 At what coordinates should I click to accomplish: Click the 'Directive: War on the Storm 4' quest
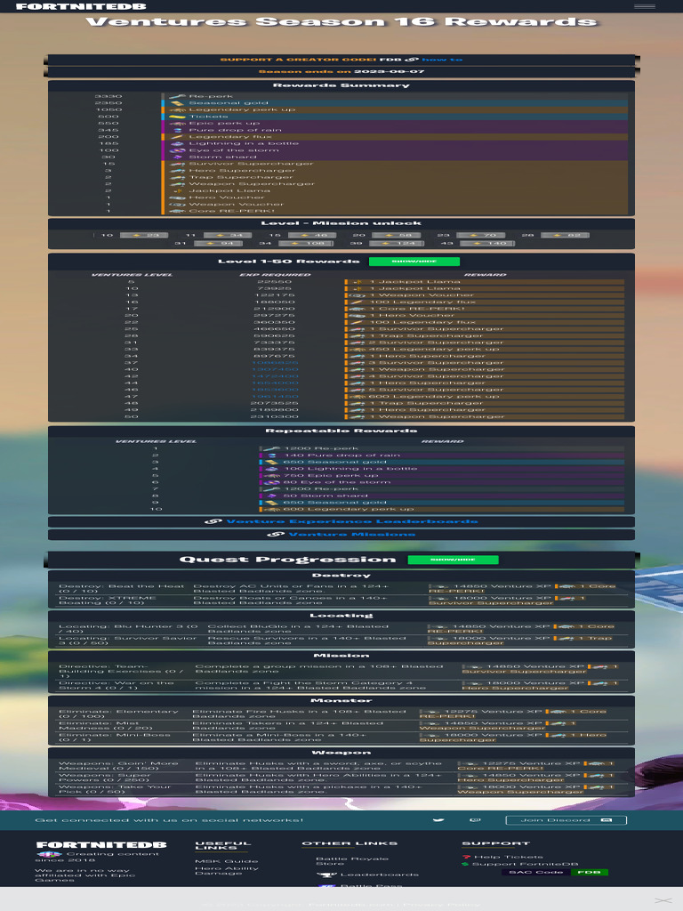click(117, 686)
